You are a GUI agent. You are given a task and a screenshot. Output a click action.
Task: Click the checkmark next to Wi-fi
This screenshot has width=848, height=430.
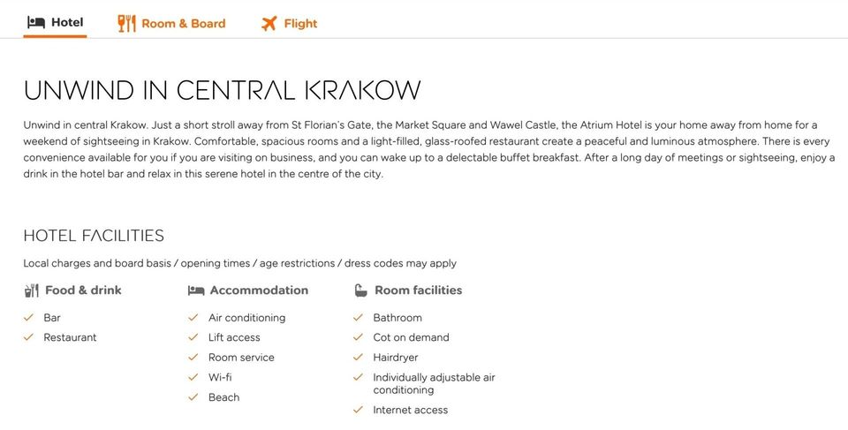click(x=193, y=377)
